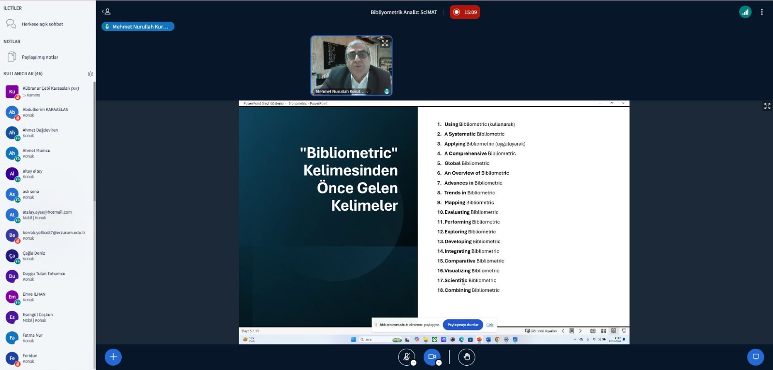Hide the user list panel
Image resolution: width=773 pixels, height=370 pixels.
[106, 12]
